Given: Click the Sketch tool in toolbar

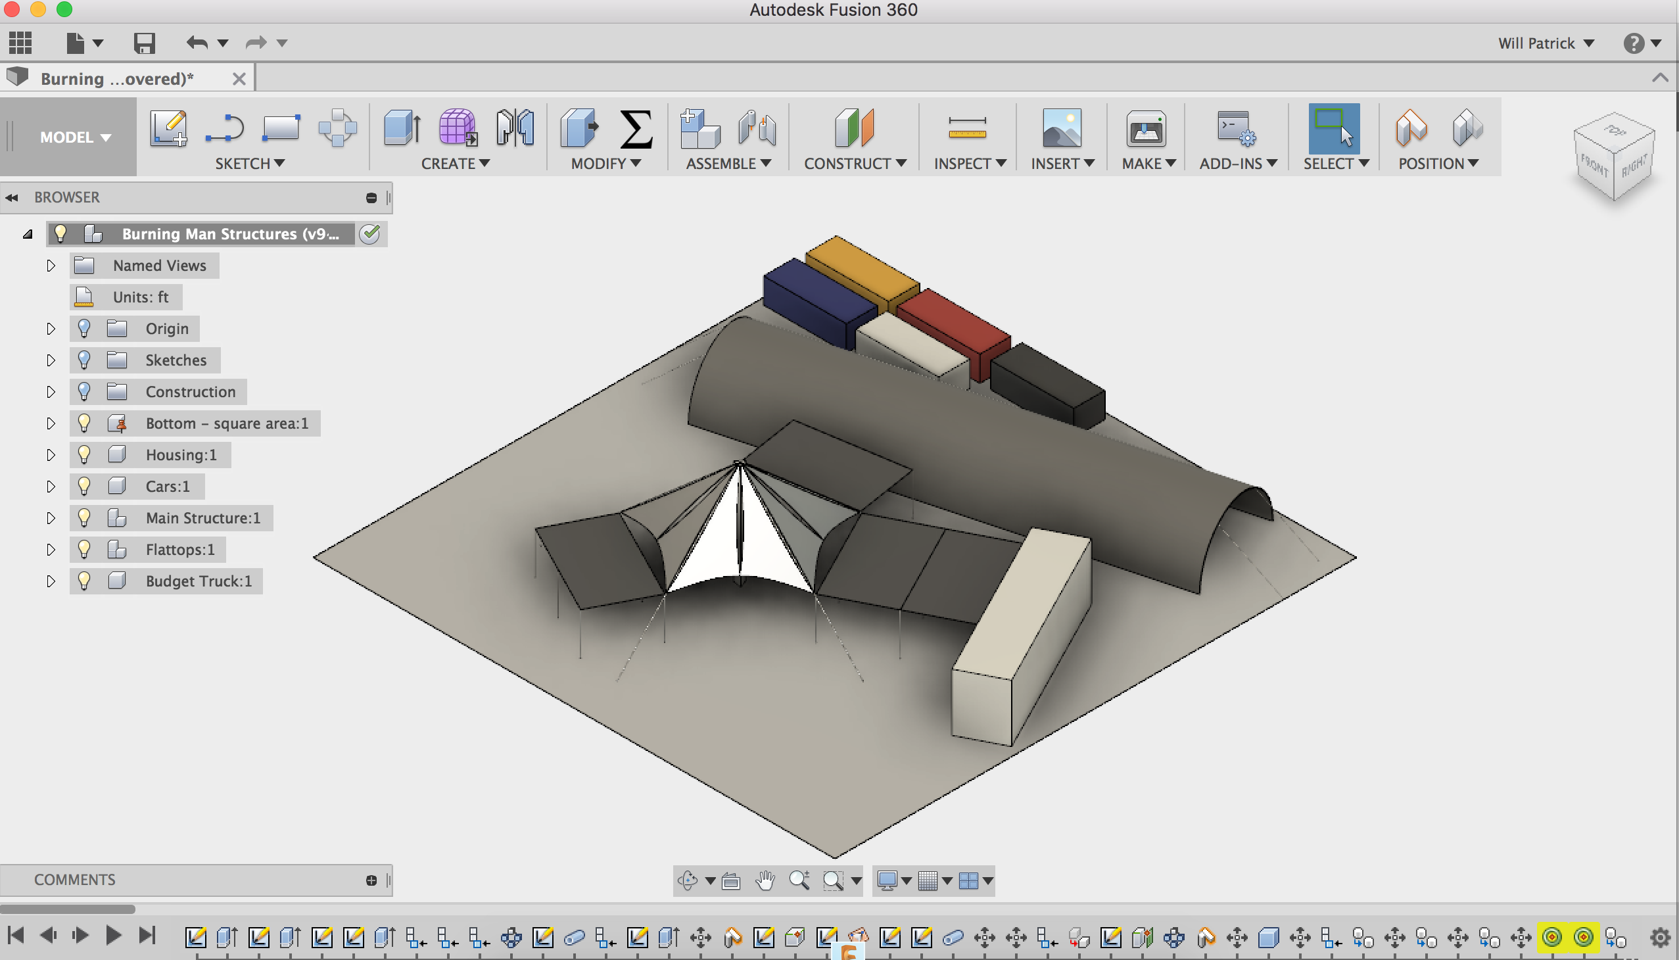Looking at the screenshot, I should (171, 127).
